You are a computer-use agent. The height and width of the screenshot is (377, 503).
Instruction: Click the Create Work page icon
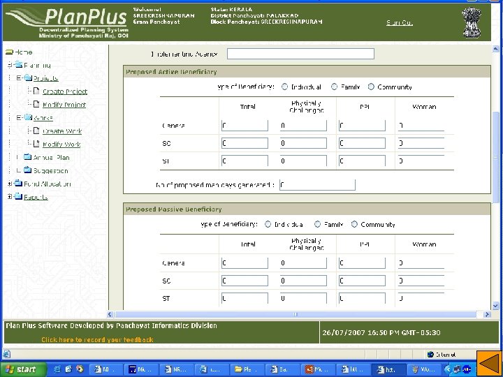[36, 131]
